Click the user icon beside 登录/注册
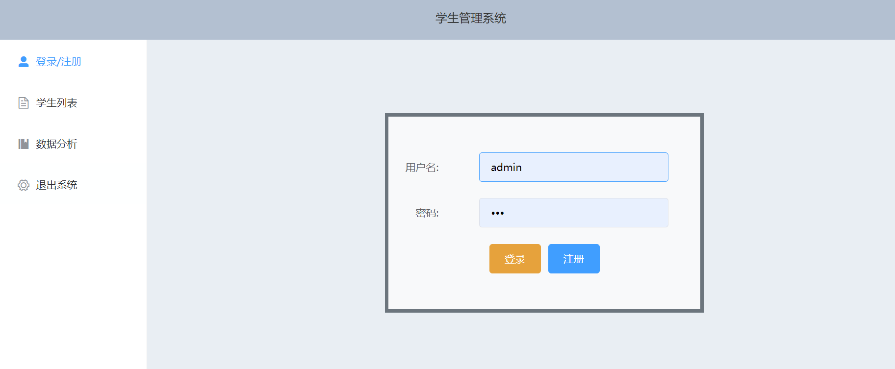The image size is (895, 369). (x=23, y=62)
